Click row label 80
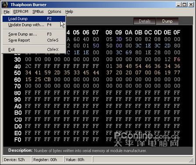Screen dimensions: 196x165 pos(18,93)
